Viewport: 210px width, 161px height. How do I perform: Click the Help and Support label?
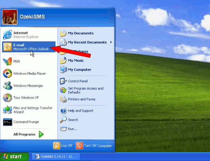[80, 111]
